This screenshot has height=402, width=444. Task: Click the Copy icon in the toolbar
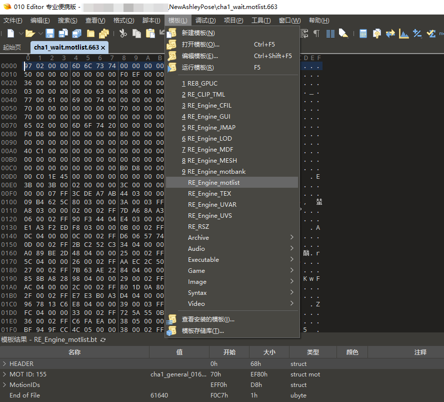[x=136, y=34]
